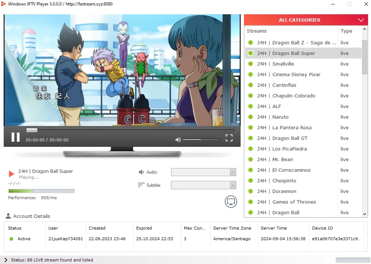
Task: Click the Server Time 2024-09-04 15:56:38 value
Action: pos(283,239)
